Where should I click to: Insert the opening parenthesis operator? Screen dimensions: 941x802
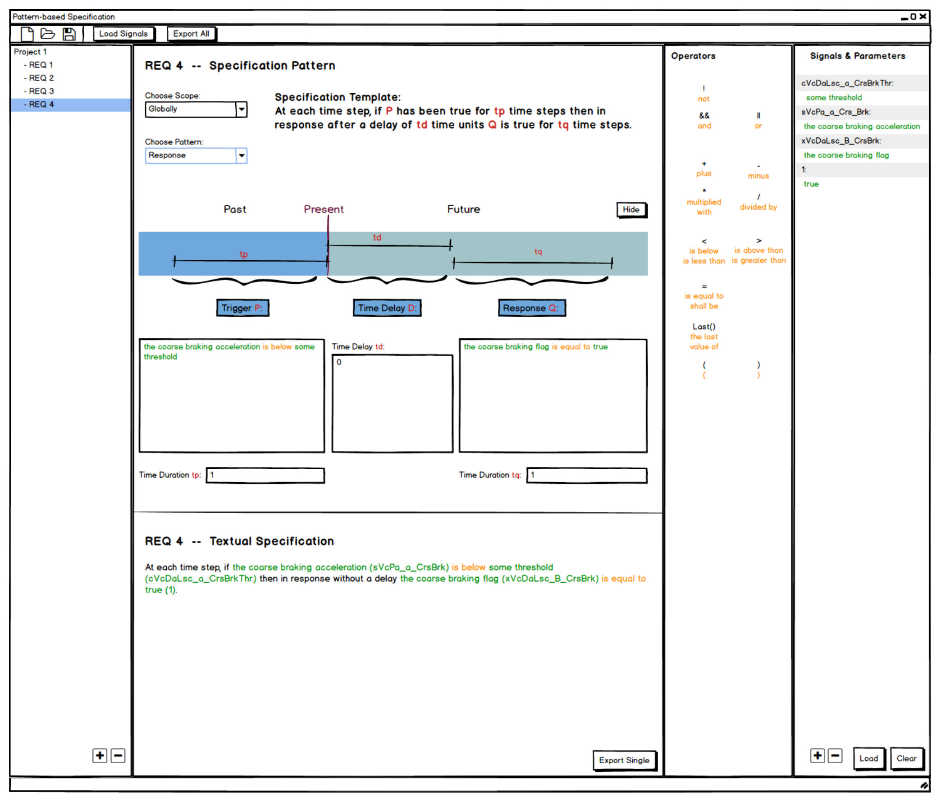point(704,370)
